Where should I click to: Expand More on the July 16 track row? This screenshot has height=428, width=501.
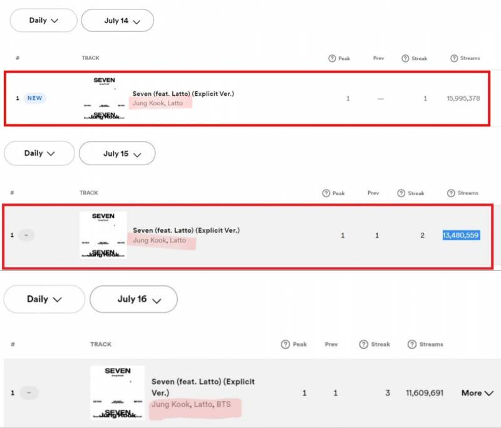coord(477,393)
